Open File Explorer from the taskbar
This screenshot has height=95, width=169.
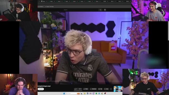coord(84,93)
